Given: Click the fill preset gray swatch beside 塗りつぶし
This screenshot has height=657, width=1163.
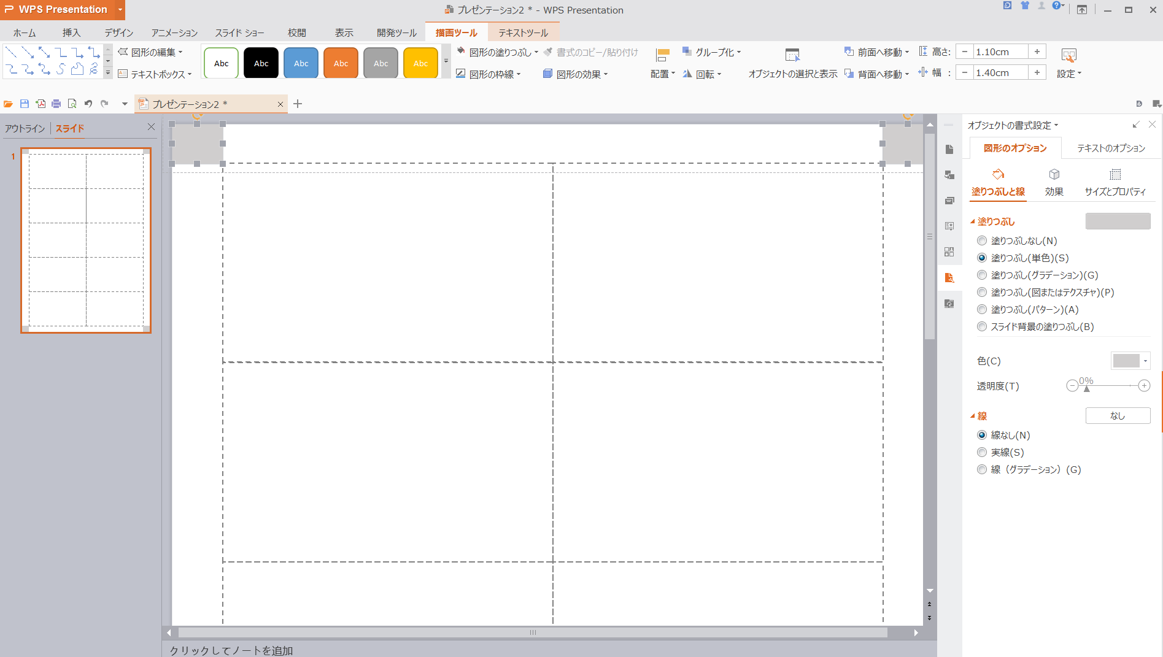Looking at the screenshot, I should 1118,221.
